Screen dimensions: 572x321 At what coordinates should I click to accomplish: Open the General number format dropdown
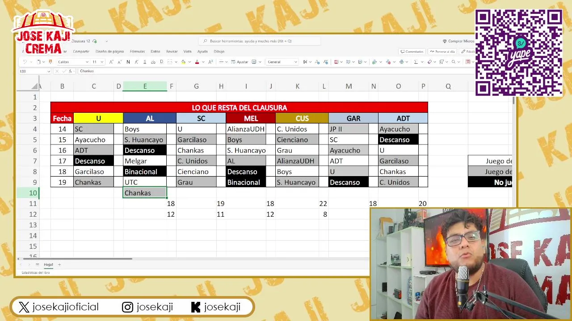click(295, 62)
